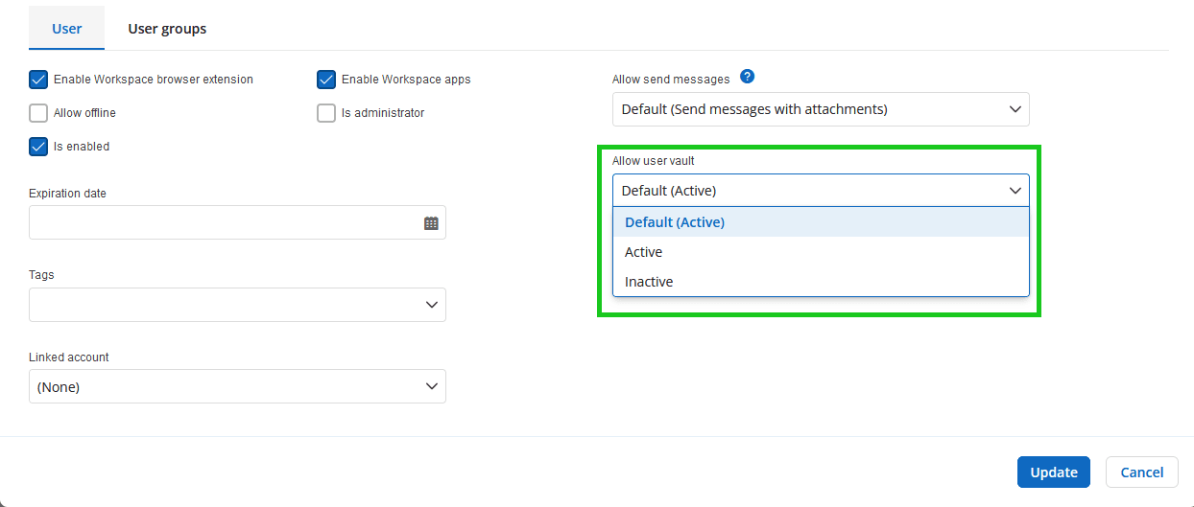Switch to the User groups tab

pos(167,29)
